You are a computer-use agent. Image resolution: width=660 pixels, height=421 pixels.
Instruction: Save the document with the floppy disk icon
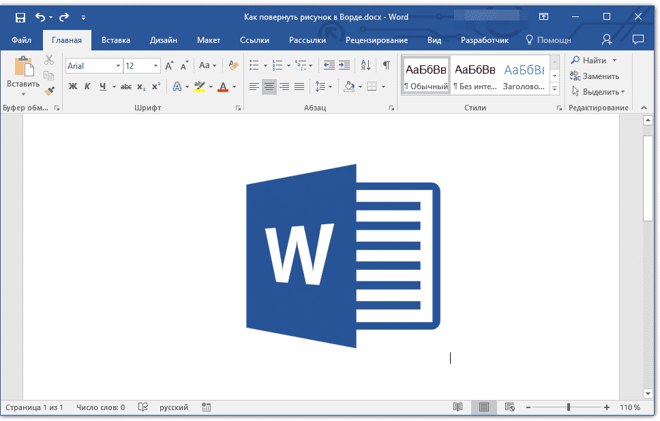click(20, 17)
